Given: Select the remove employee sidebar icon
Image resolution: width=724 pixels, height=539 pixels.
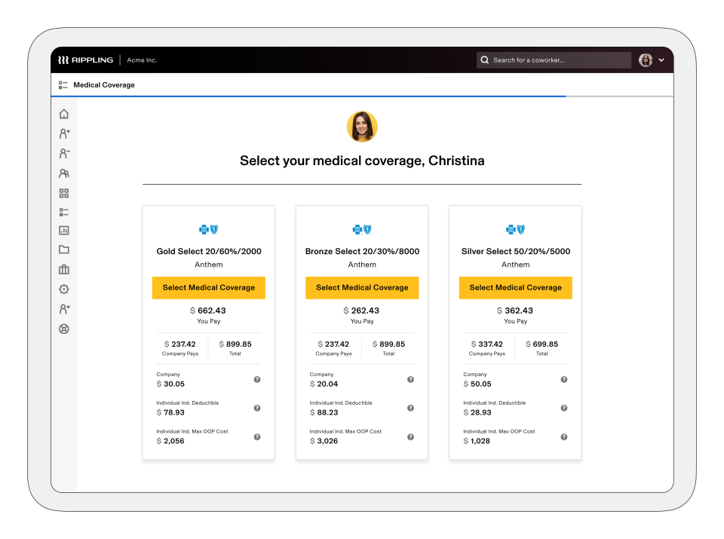Looking at the screenshot, I should point(64,153).
